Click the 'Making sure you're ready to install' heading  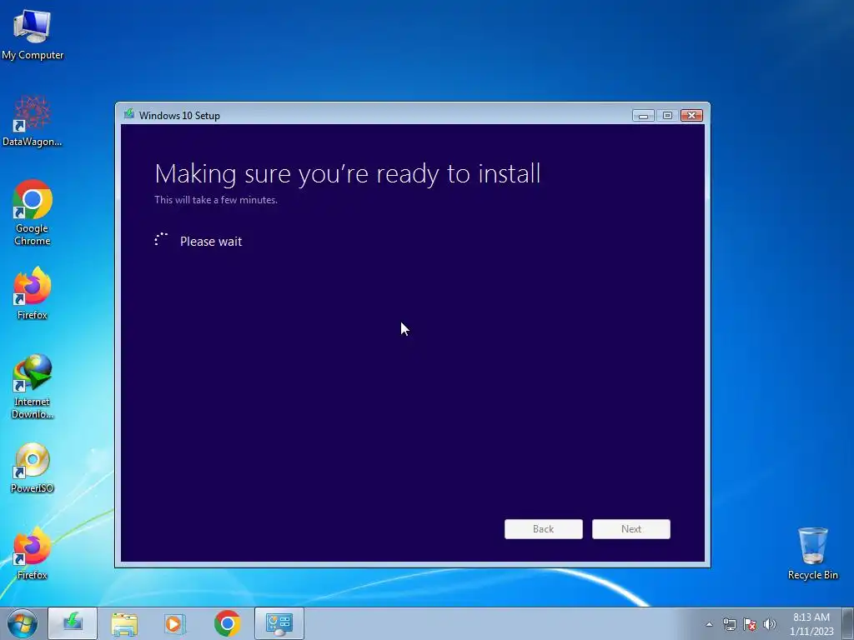[348, 174]
